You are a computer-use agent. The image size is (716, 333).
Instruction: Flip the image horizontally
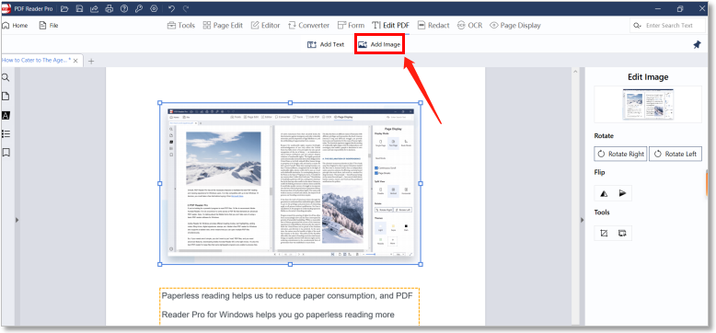[x=604, y=193]
